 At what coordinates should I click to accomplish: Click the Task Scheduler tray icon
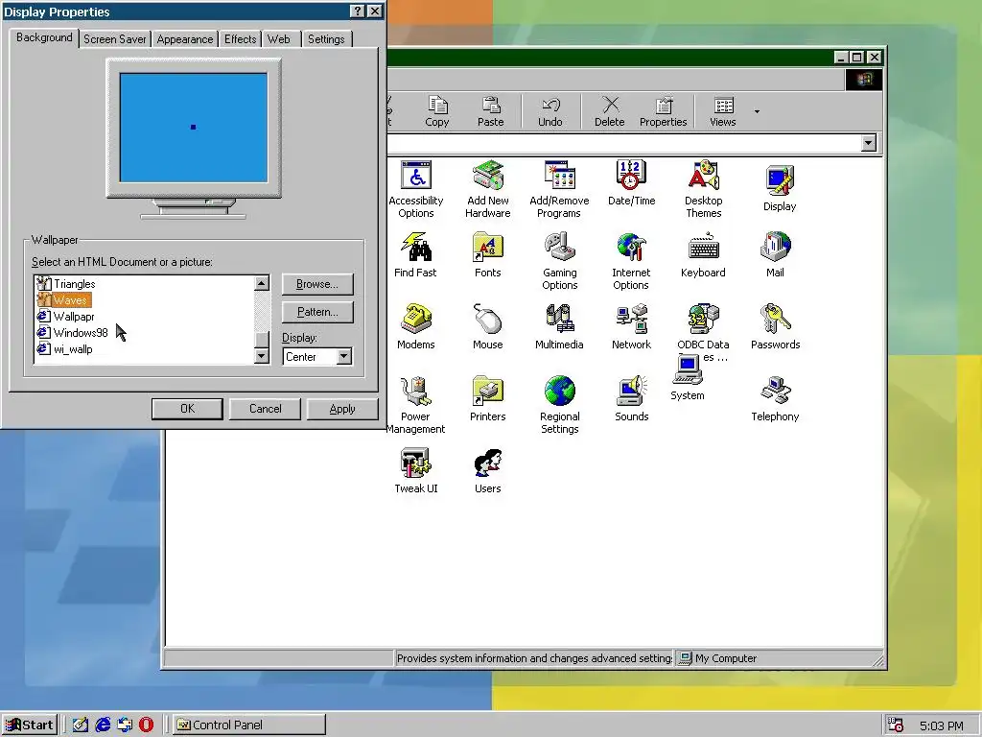tap(896, 725)
